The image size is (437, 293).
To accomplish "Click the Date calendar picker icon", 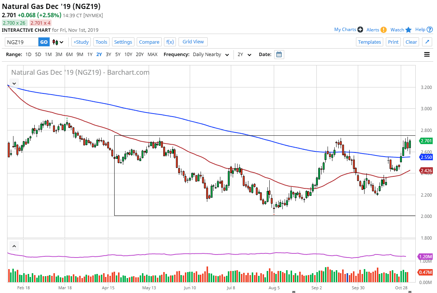I will click(279, 55).
